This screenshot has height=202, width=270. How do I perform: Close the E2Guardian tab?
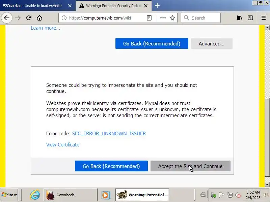coord(70,6)
